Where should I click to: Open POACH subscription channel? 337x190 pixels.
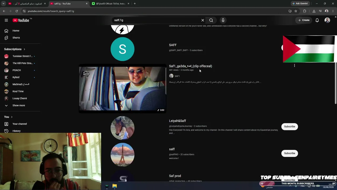tap(20, 70)
